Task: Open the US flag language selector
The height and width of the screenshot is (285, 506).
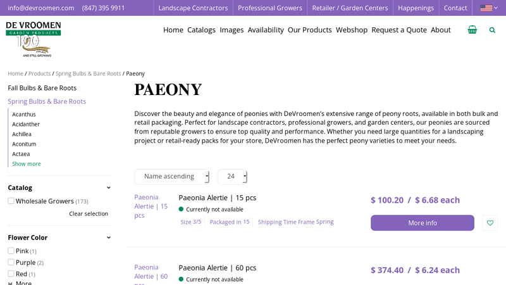Action: point(488,8)
